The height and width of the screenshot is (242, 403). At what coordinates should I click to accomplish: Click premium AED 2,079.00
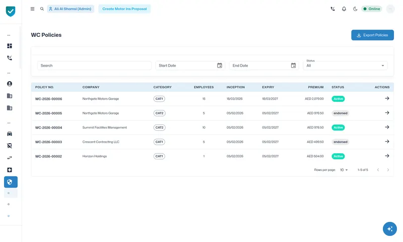point(314,99)
